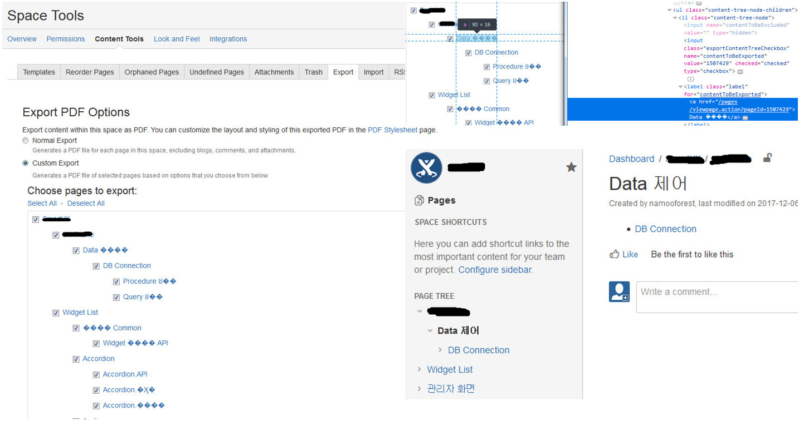
Task: Click the user avatar beside comment box
Action: click(619, 291)
